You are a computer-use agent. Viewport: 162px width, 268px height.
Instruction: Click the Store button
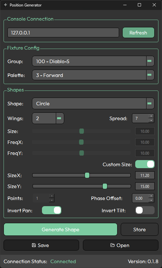click(x=139, y=229)
